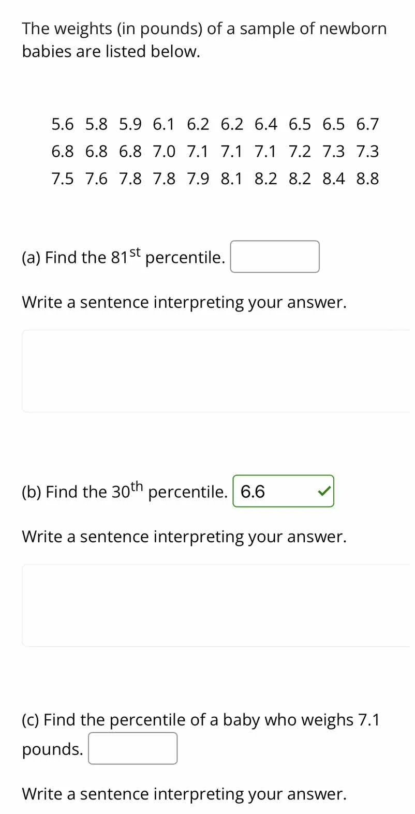Click the interpretation text area under part (b)
This screenshot has width=415, height=814.
(x=216, y=605)
